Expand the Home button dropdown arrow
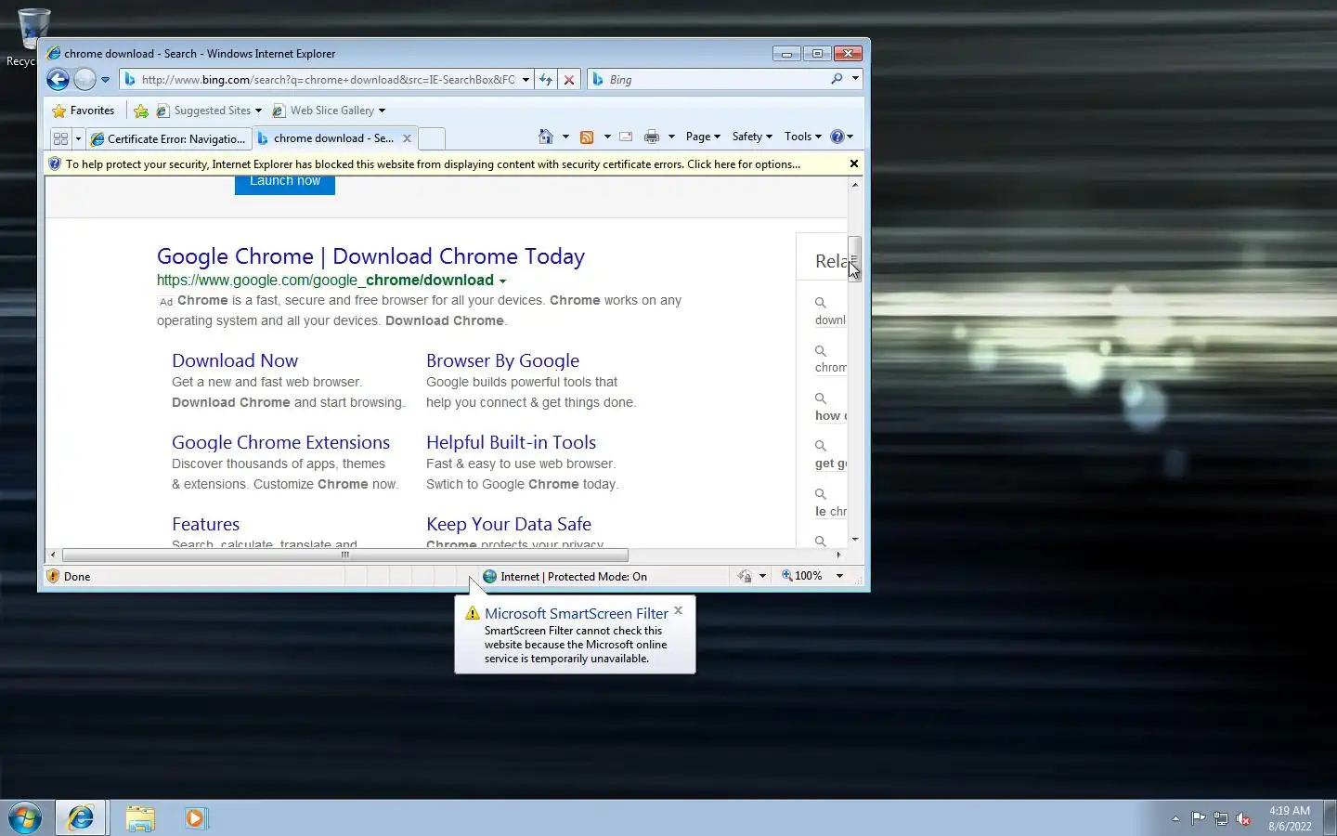This screenshot has height=836, width=1337. tap(565, 137)
